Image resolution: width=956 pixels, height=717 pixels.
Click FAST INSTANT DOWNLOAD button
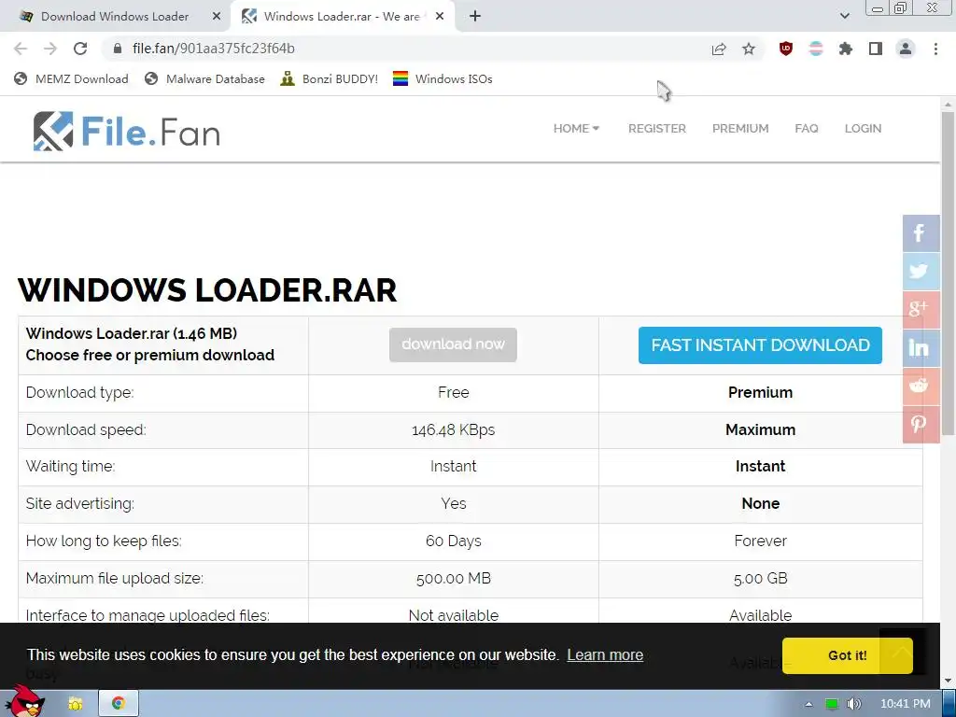pyautogui.click(x=760, y=345)
